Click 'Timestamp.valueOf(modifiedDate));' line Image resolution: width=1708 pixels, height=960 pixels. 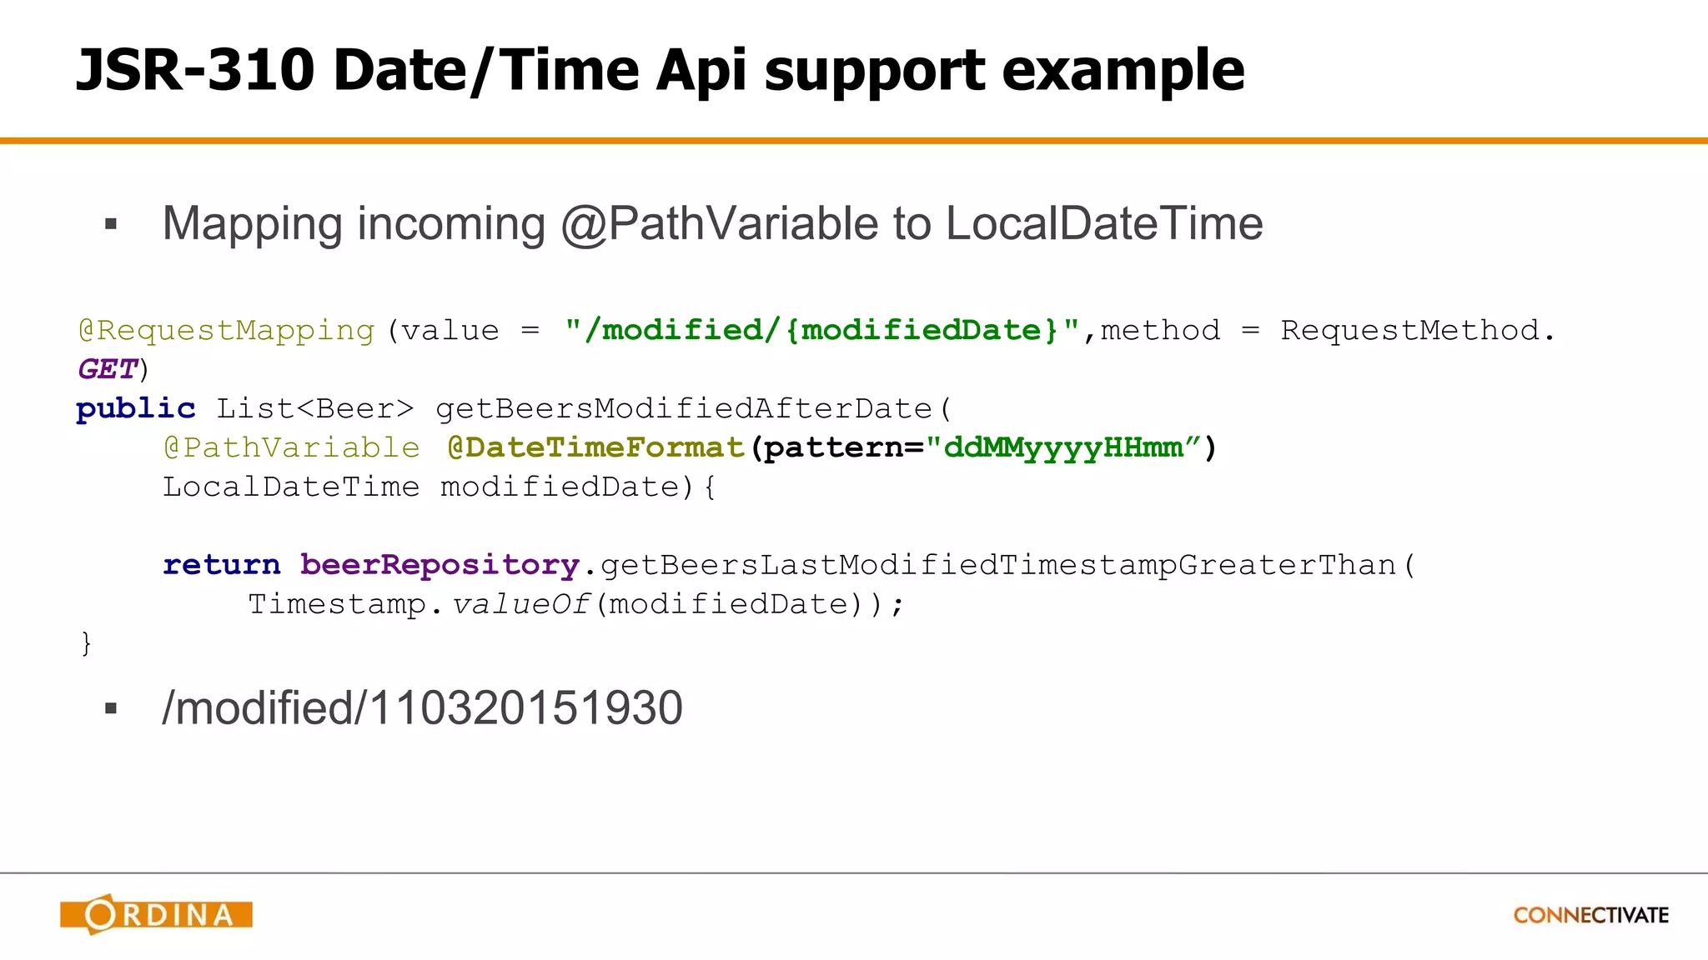[576, 604]
